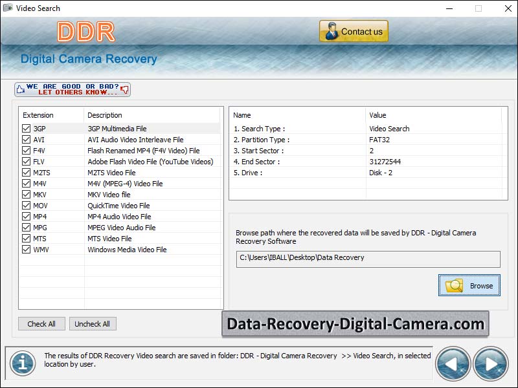Click the '2. Partition Type :' row name
Viewport: 518px width, 388px height.
click(x=262, y=140)
